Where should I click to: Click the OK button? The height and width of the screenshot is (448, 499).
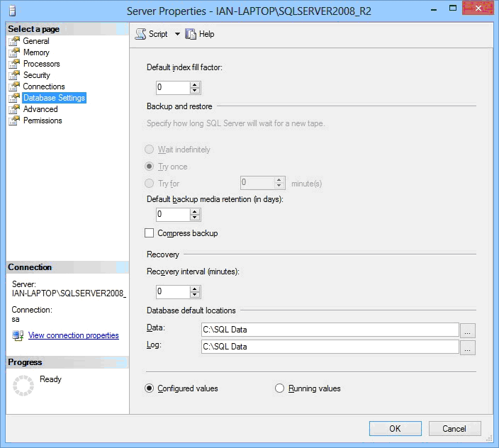(x=395, y=428)
